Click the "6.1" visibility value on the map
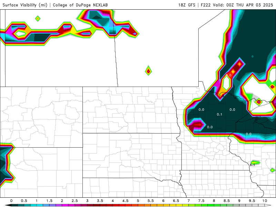Viewport: 276px width, 207px height. [253, 165]
